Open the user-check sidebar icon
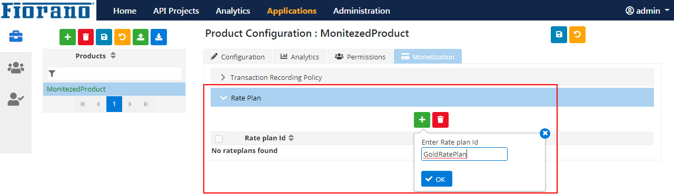 pyautogui.click(x=16, y=99)
